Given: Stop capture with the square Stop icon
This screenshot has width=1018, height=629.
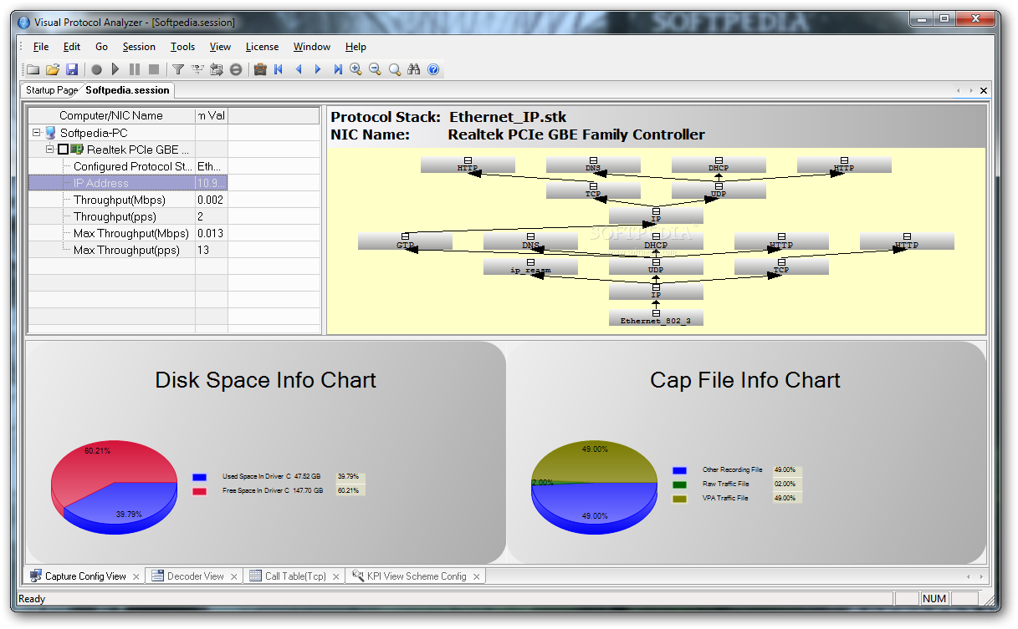Looking at the screenshot, I should point(154,69).
